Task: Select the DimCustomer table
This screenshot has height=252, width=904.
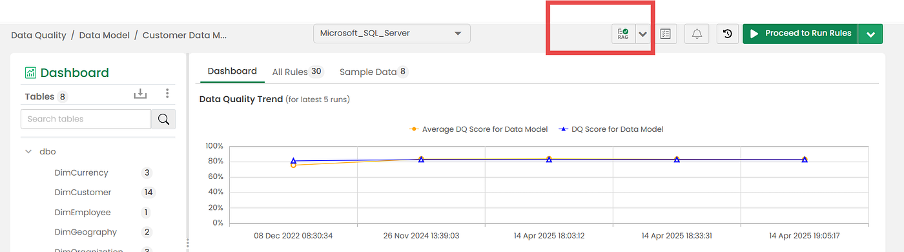Action: (x=83, y=192)
